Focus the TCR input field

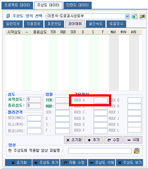coord(62,100)
